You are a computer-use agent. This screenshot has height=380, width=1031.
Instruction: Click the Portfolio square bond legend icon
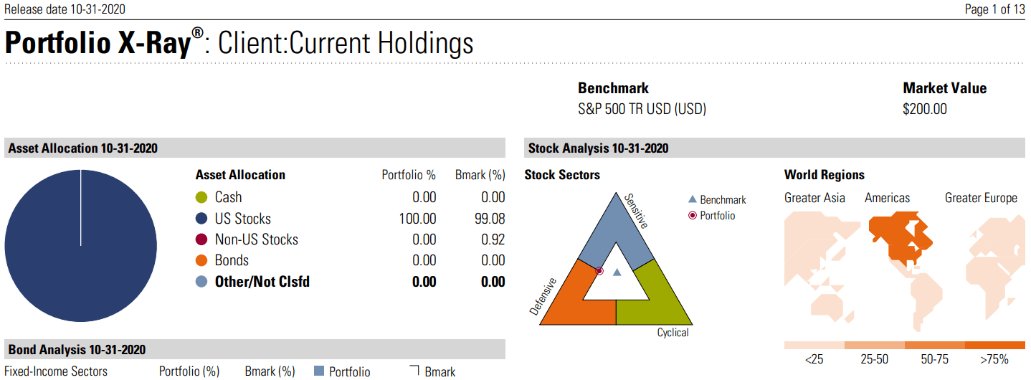click(x=320, y=371)
